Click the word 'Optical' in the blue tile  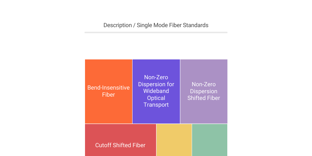point(156,98)
